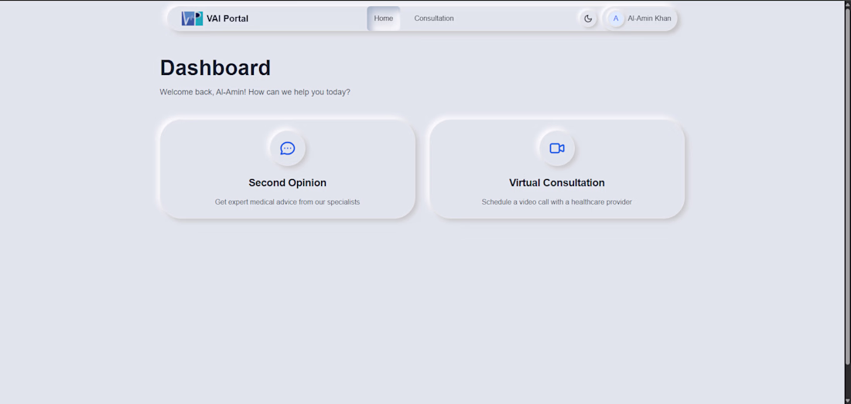The image size is (851, 404).
Task: Click the user avatar circle with letter A
Action: click(616, 19)
